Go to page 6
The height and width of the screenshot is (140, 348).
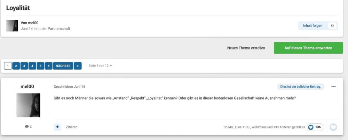coord(49,65)
